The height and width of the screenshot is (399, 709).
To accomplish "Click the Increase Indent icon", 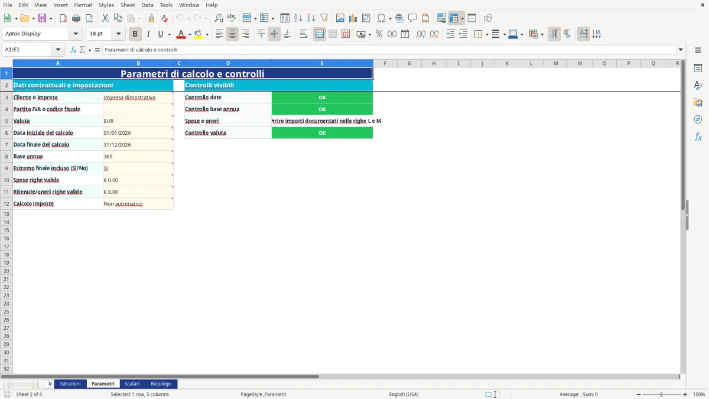I will coord(450,34).
